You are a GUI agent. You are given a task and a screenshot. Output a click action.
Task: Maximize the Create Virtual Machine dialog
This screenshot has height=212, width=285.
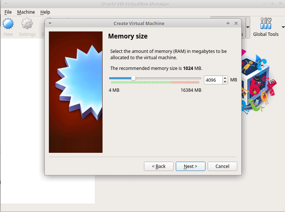[228, 23]
